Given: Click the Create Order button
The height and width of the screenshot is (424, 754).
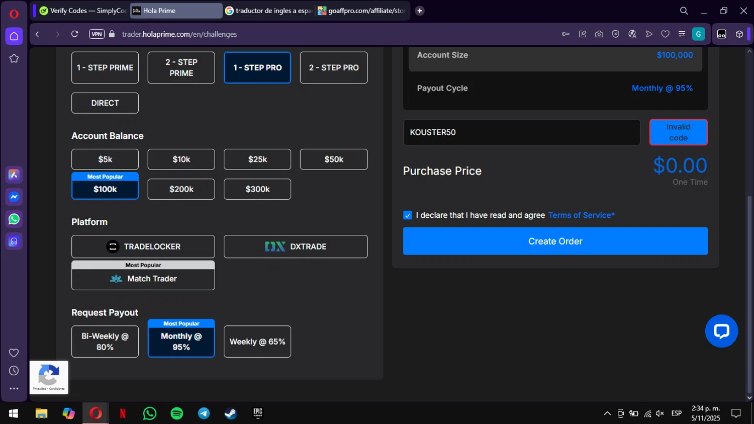Looking at the screenshot, I should pos(555,241).
